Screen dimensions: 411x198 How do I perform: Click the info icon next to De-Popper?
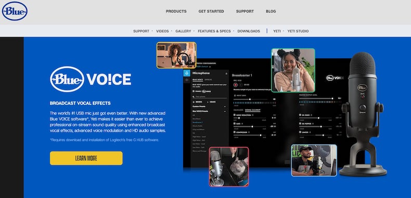(313, 123)
